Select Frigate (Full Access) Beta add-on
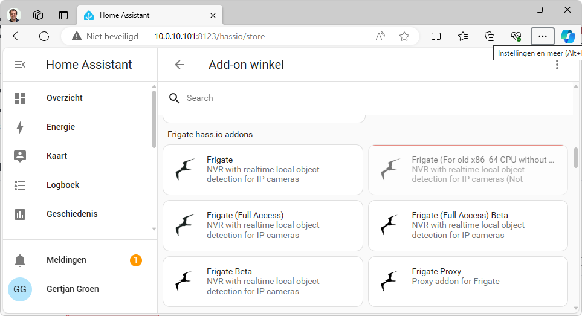Image resolution: width=582 pixels, height=316 pixels. coord(467,225)
